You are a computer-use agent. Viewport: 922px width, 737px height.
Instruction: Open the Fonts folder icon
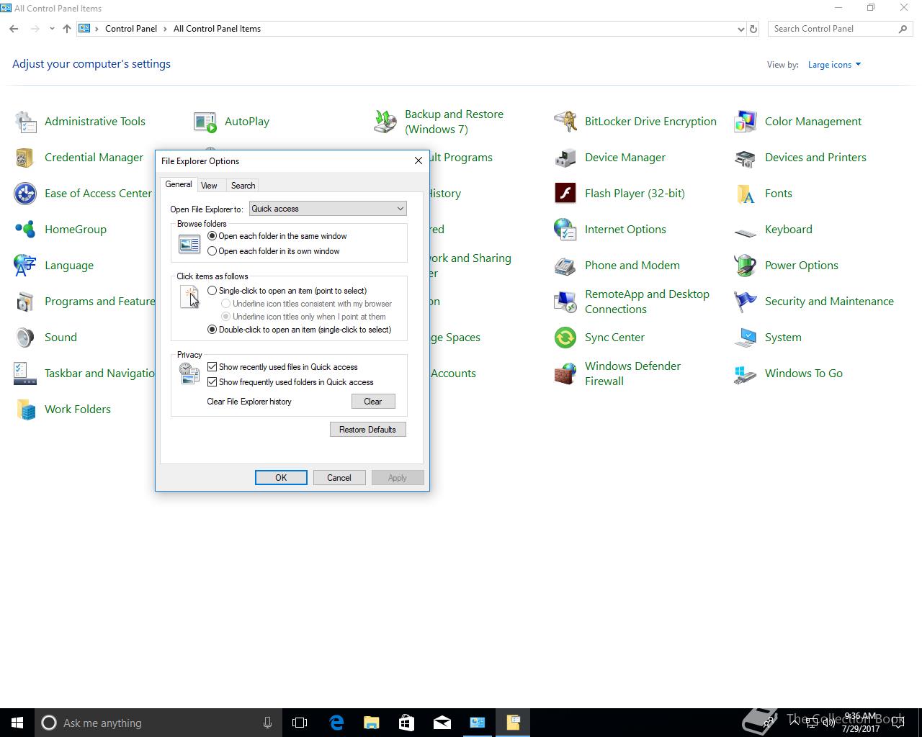point(746,194)
